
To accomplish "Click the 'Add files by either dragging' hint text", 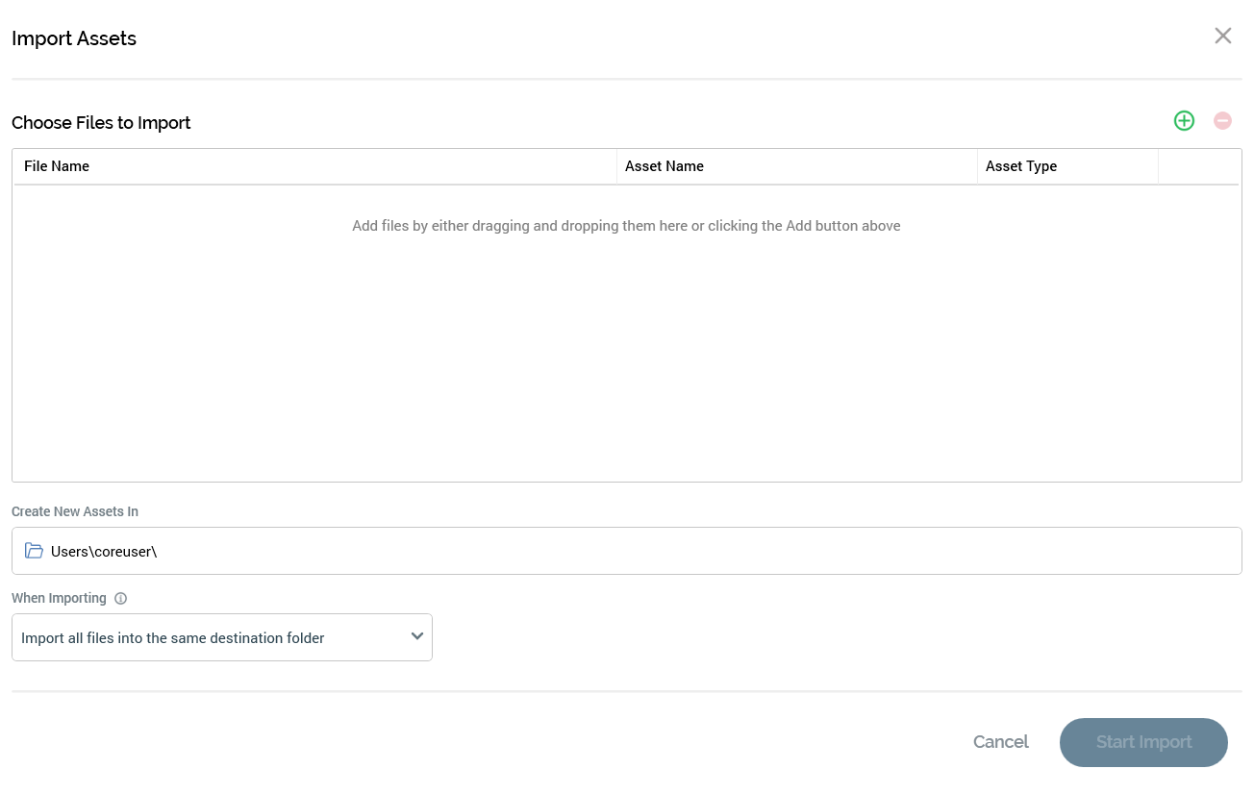I will coord(626,226).
